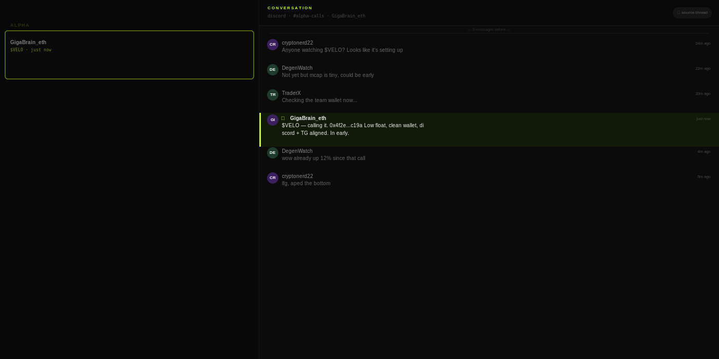Click the CONVERSATION panel heading

[x=290, y=8]
